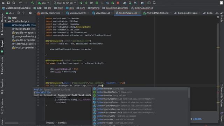The height and width of the screenshot is (126, 224).
Task: Click the locate/scroll from source target icon
Action: coord(18,13)
